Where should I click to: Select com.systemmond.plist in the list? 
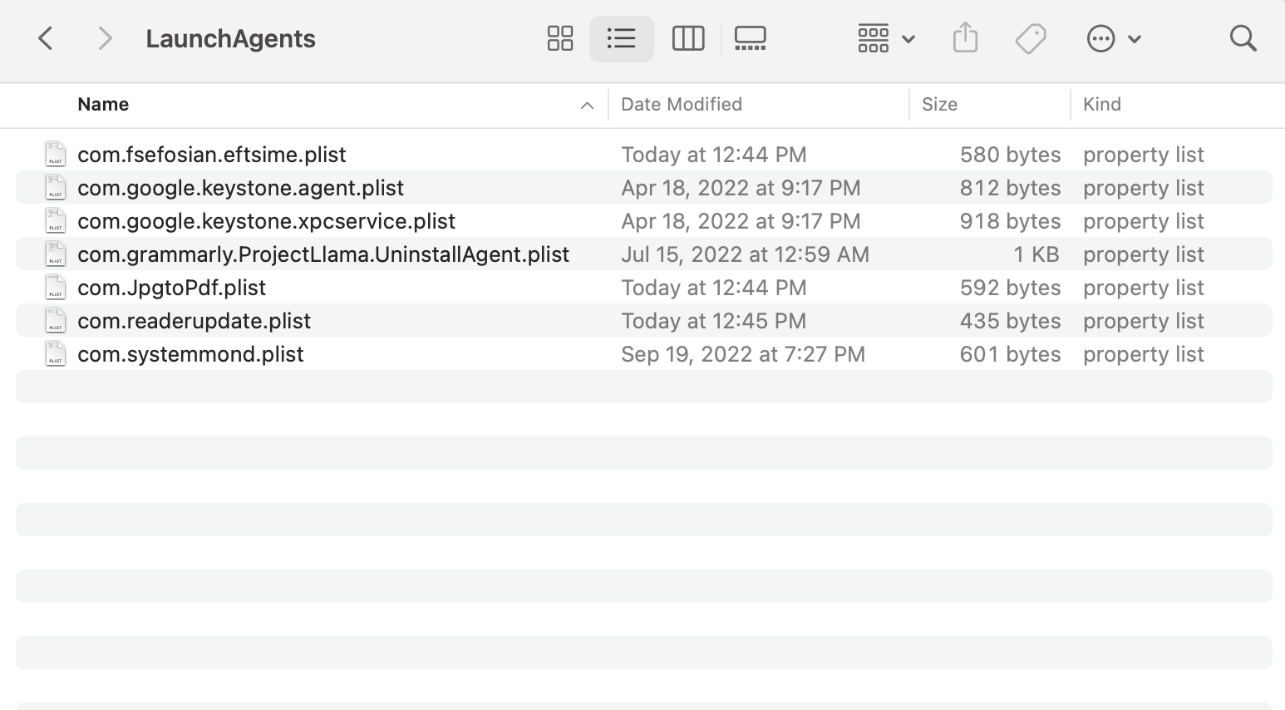pos(190,354)
